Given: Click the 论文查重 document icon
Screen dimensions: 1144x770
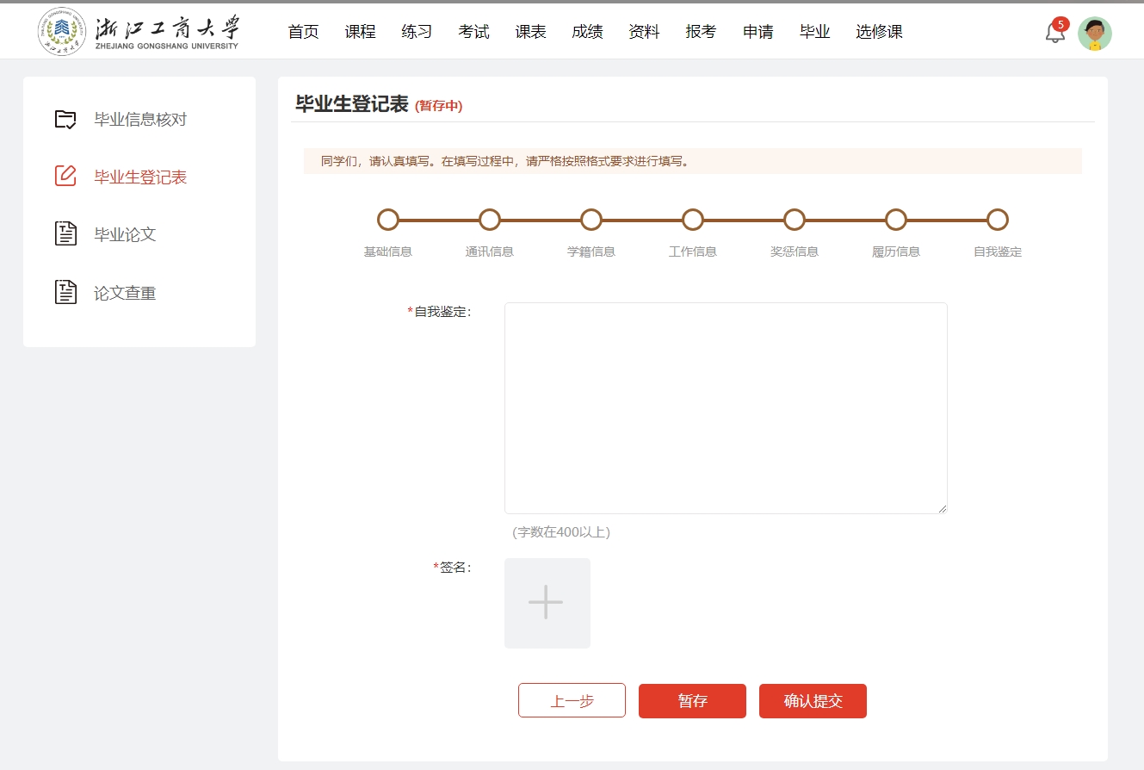Looking at the screenshot, I should point(65,293).
